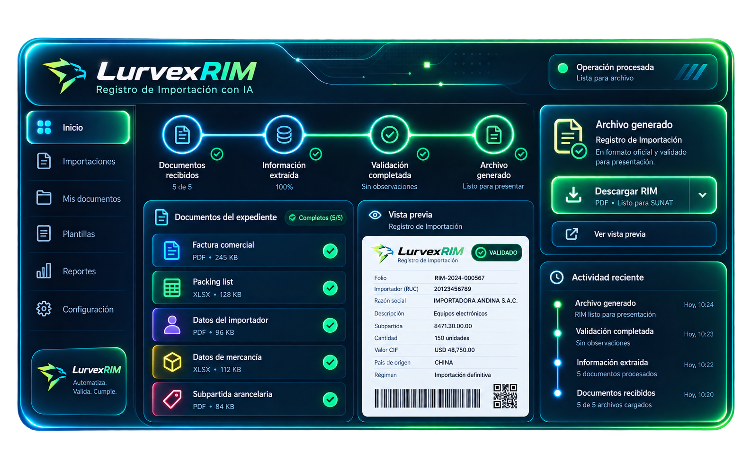Click the Packing list spreadsheet icon

[x=172, y=288]
